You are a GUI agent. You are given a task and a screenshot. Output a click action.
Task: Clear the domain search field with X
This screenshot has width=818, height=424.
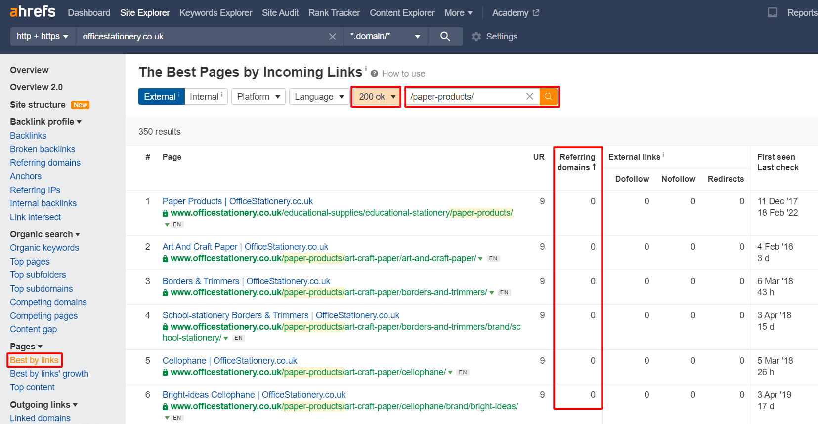pyautogui.click(x=333, y=37)
